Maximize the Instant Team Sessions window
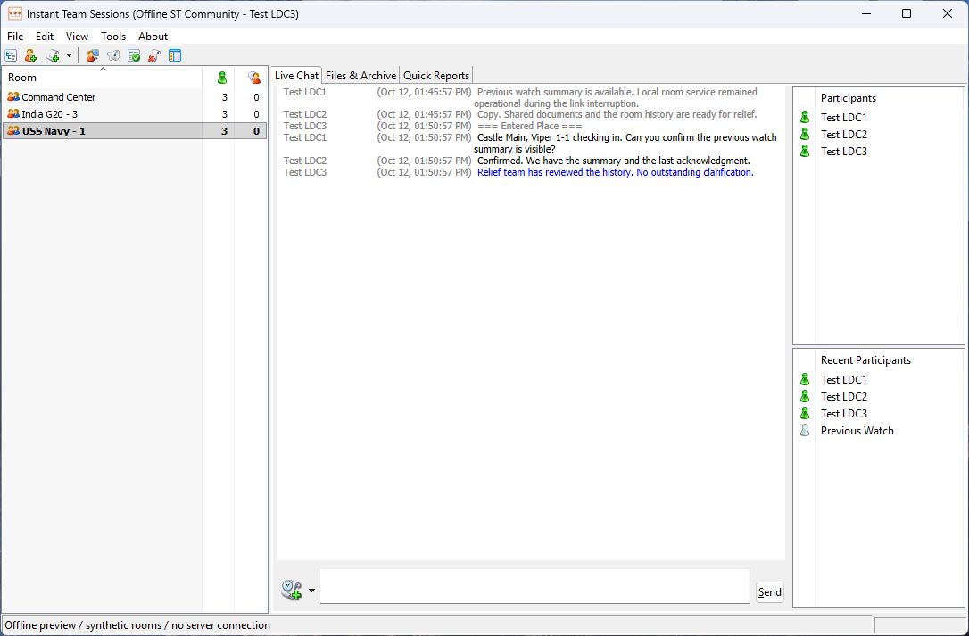The height and width of the screenshot is (636, 969). (x=906, y=13)
